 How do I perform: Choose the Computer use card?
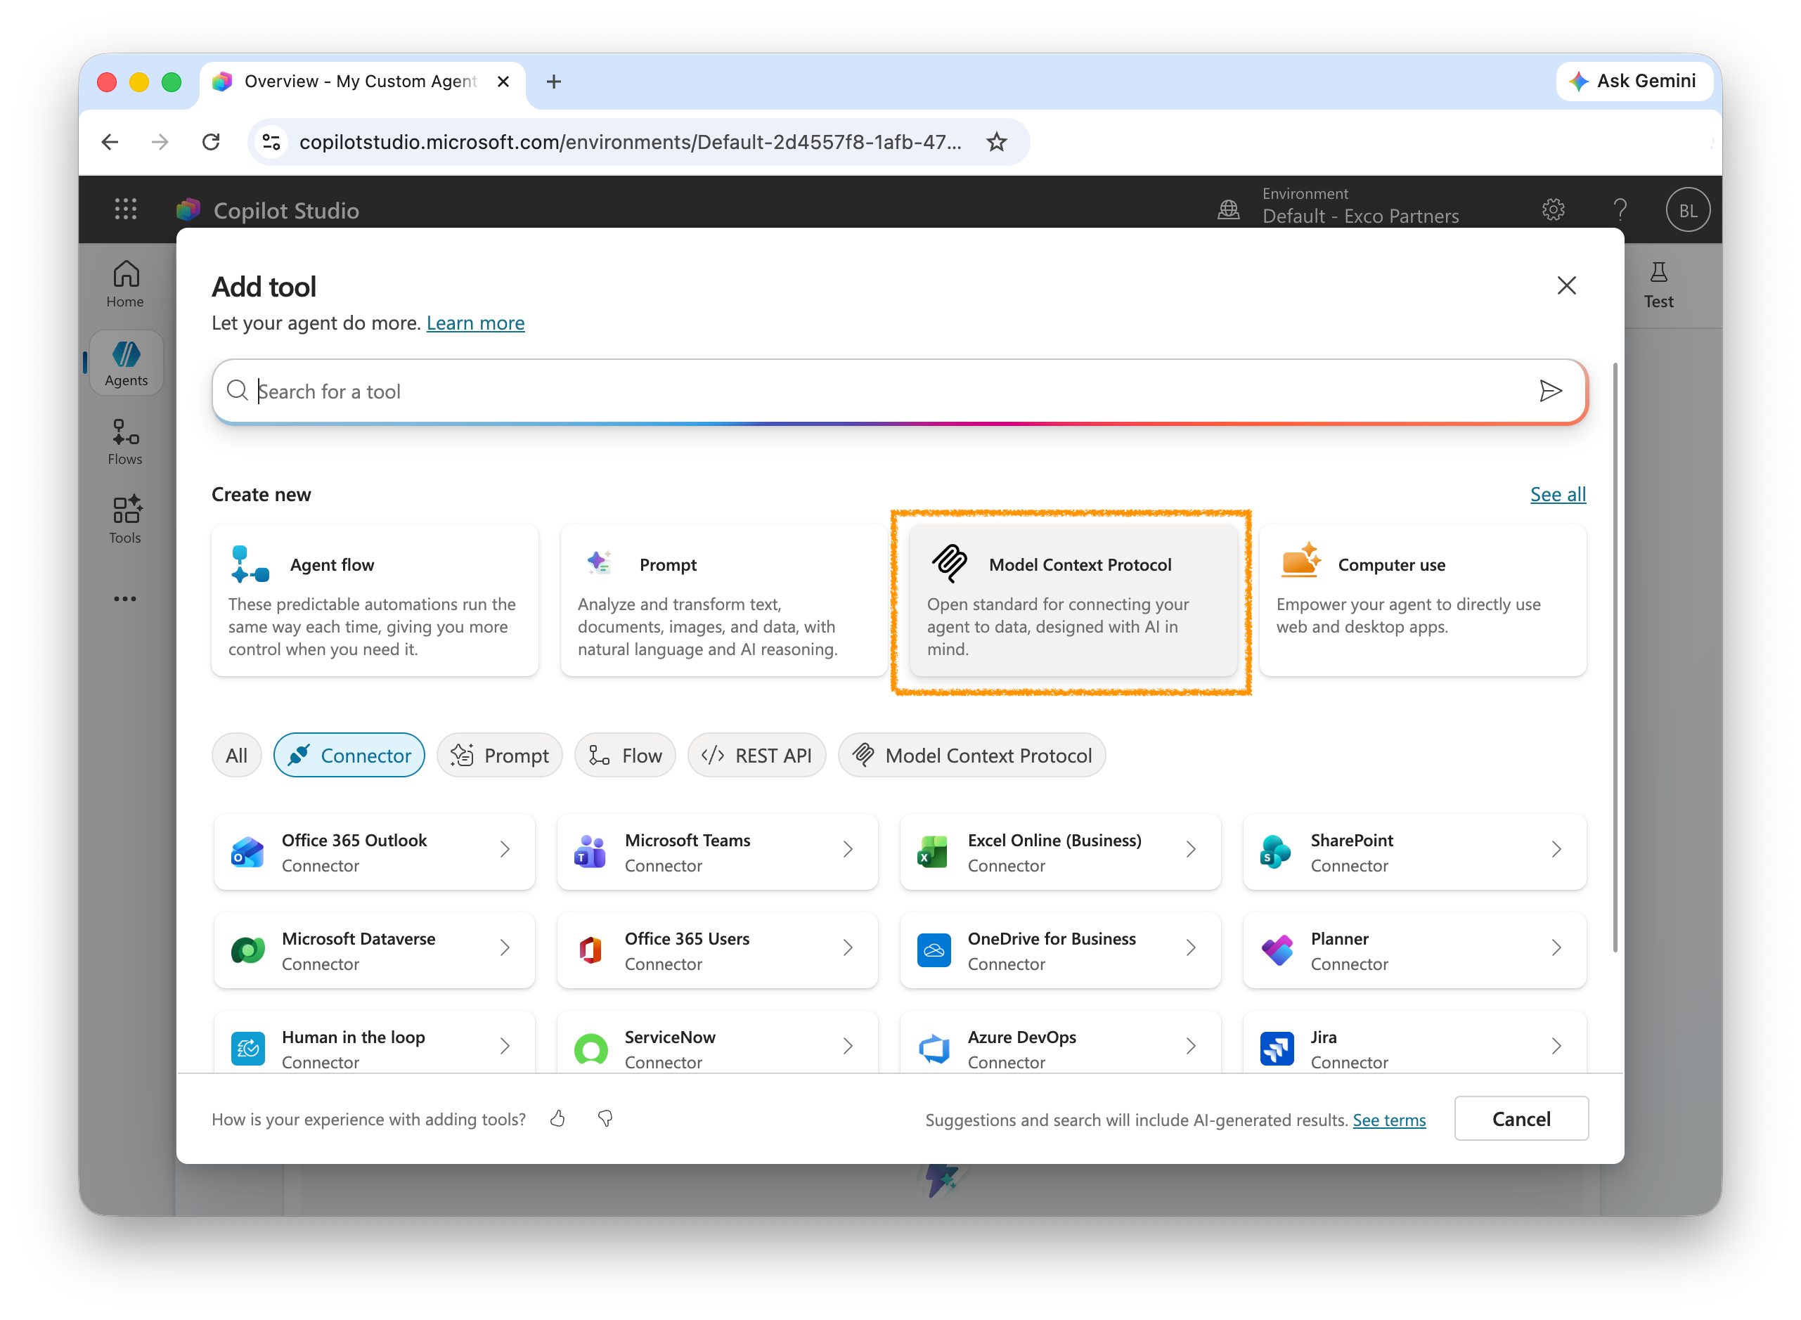pyautogui.click(x=1422, y=600)
